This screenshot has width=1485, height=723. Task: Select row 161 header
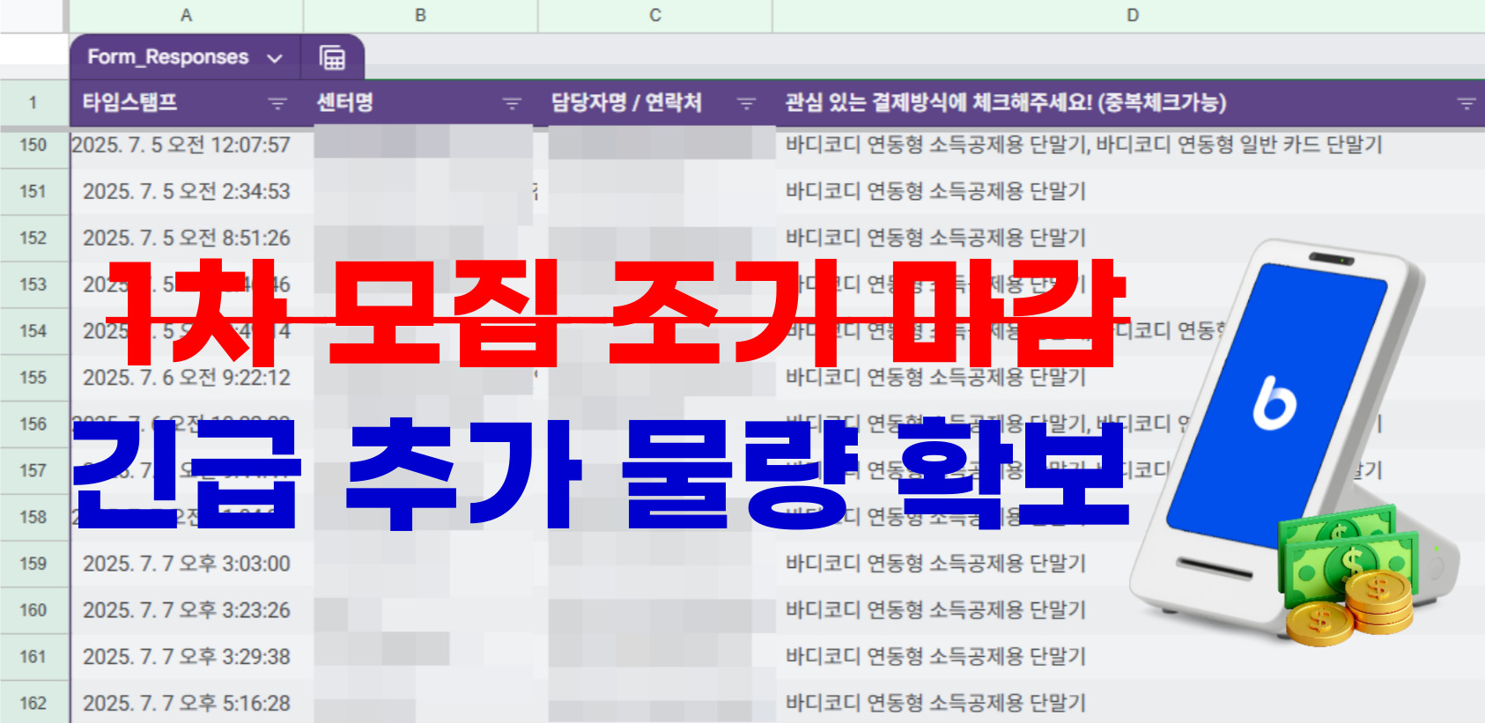tap(33, 657)
